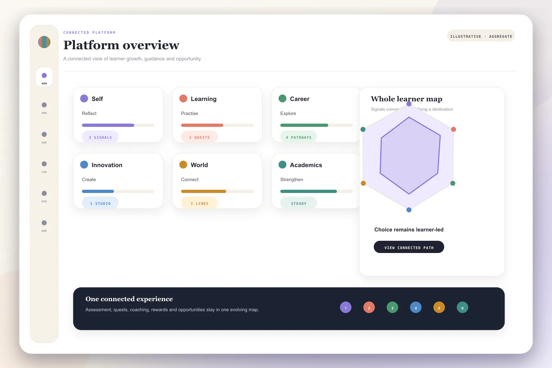Viewport: 552px width, 368px height.
Task: Click the 4 Pathways pill
Action: pos(299,137)
